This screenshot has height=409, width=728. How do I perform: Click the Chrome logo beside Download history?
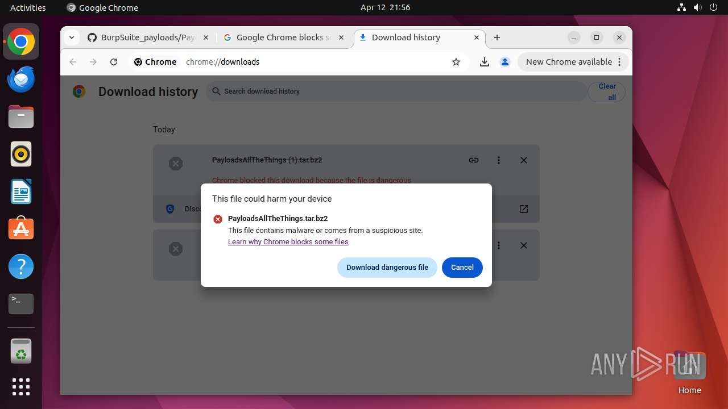coord(79,91)
